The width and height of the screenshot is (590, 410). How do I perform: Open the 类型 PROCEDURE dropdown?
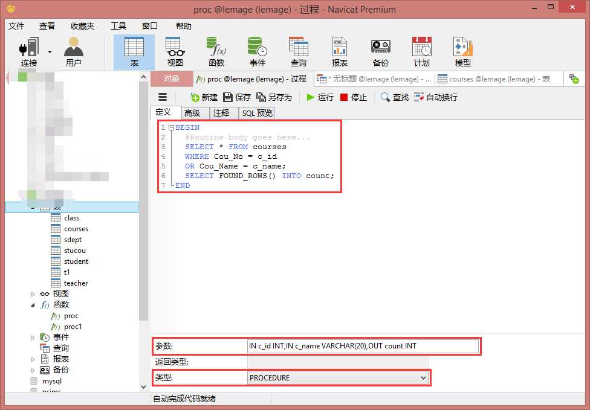(338, 377)
